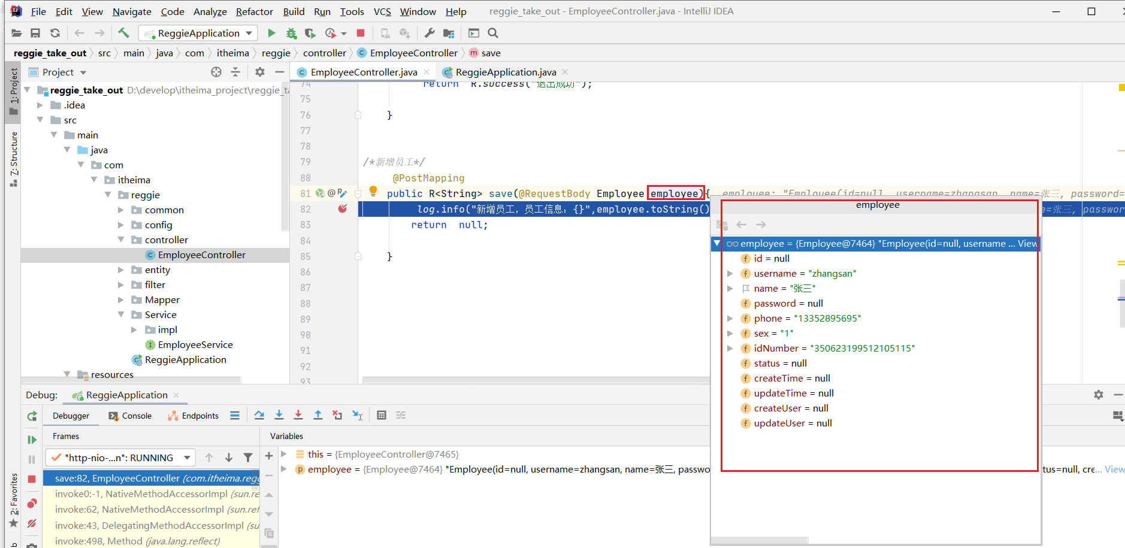Screen dimensions: 1125x548
Task: Collapse employee root node in popup
Action: (x=717, y=243)
